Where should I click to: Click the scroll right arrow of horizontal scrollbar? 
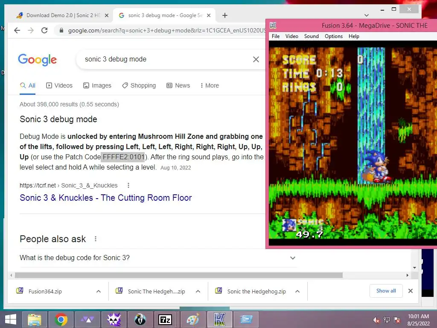[x=408, y=275]
